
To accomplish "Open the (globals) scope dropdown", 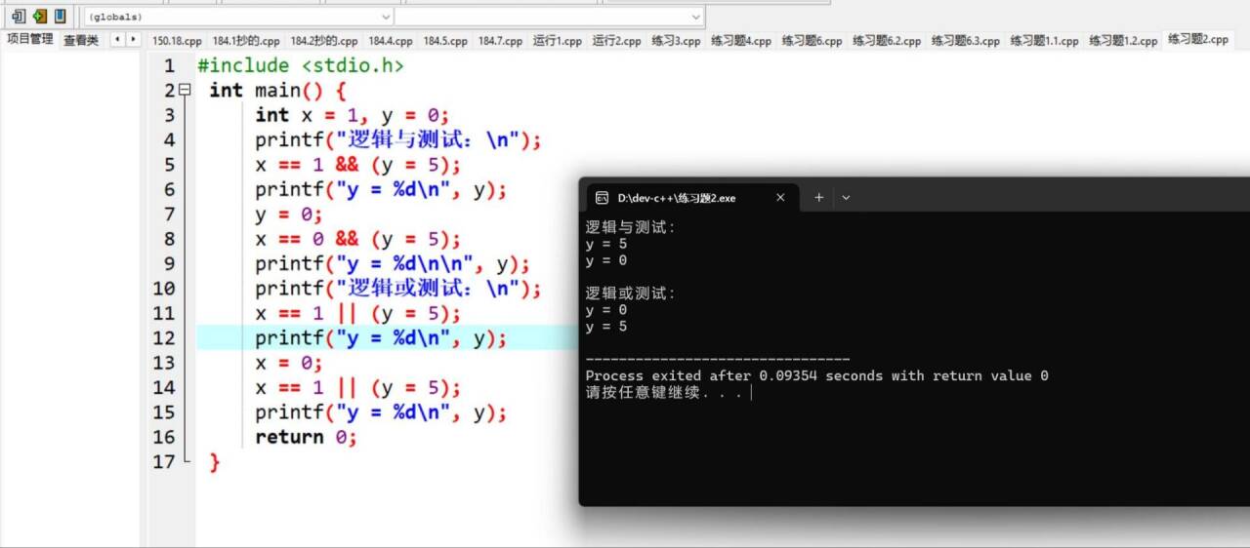I will pyautogui.click(x=237, y=17).
